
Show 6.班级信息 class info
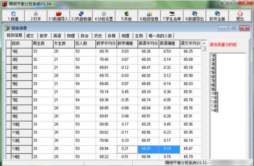149,16
